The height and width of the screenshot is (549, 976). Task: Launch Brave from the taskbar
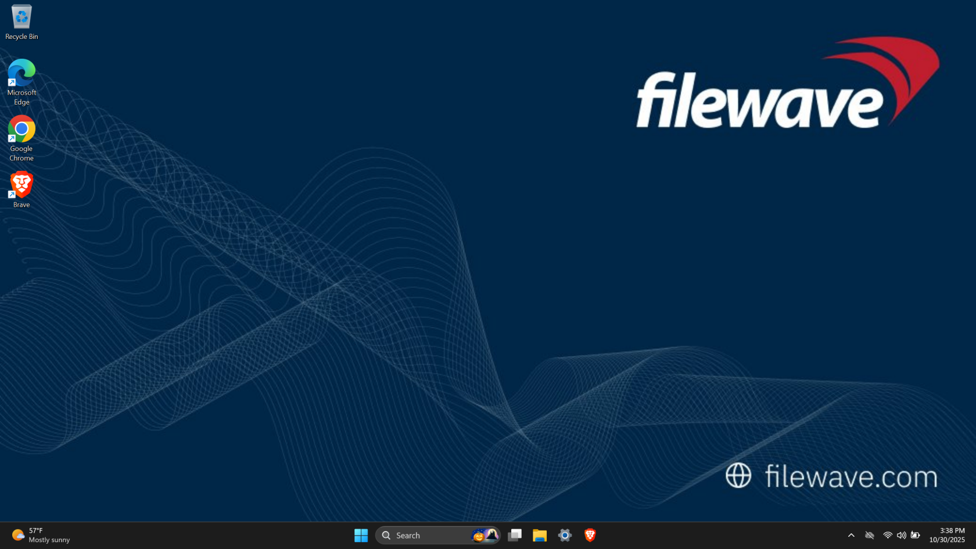590,535
